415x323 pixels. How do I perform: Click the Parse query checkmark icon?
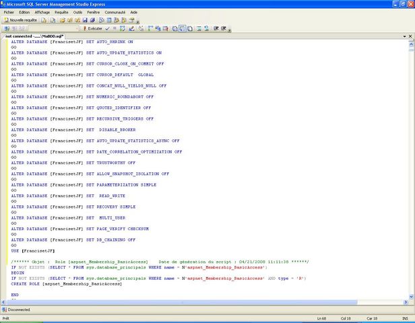tap(108, 28)
